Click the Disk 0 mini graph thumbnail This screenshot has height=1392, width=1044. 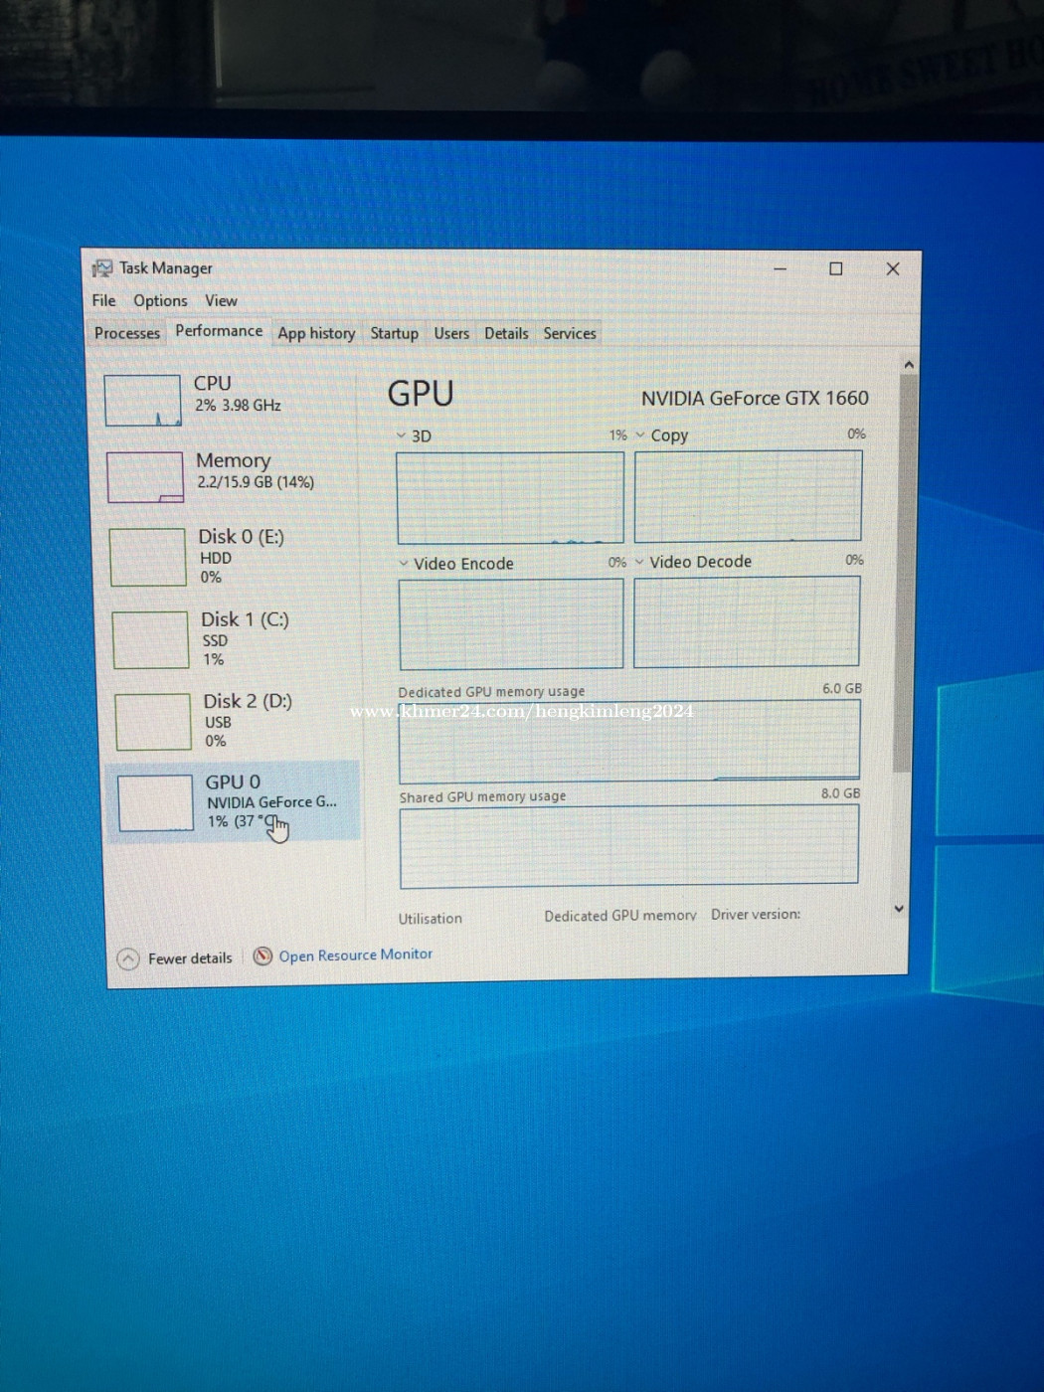pos(147,557)
